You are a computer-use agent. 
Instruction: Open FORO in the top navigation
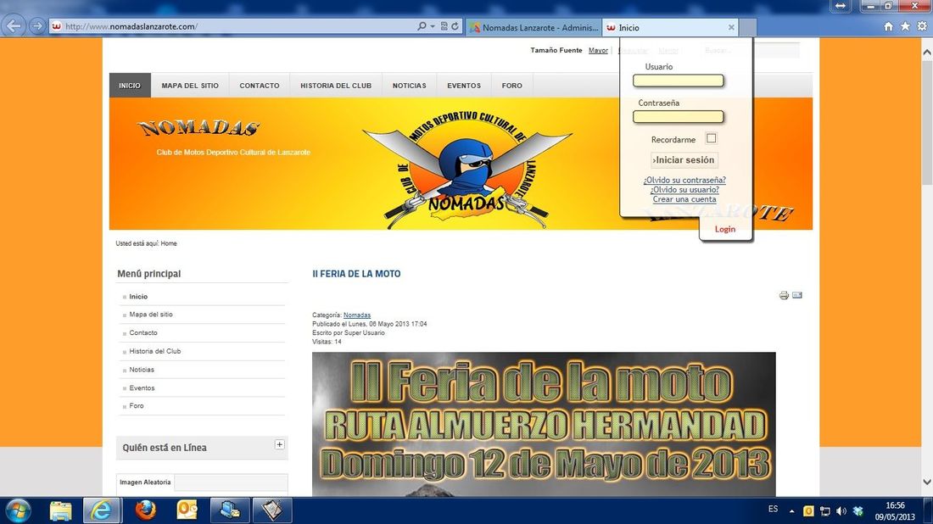coord(511,86)
